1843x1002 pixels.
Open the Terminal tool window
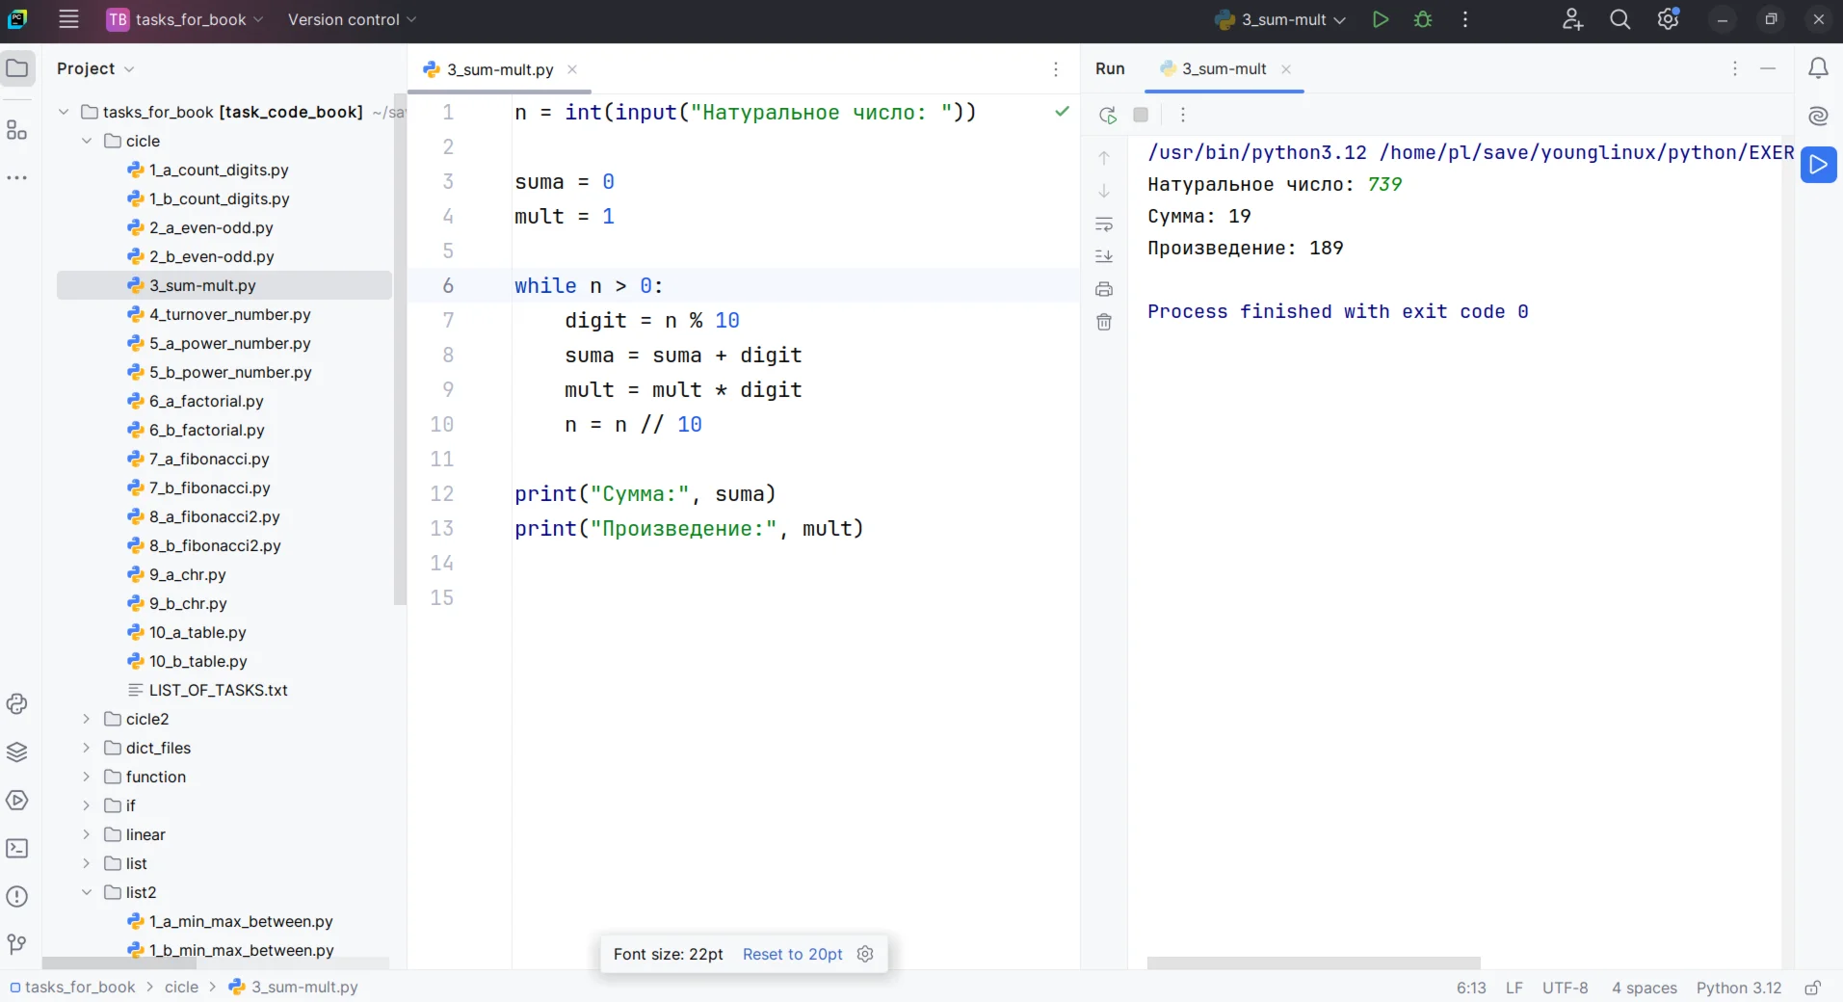coord(16,849)
